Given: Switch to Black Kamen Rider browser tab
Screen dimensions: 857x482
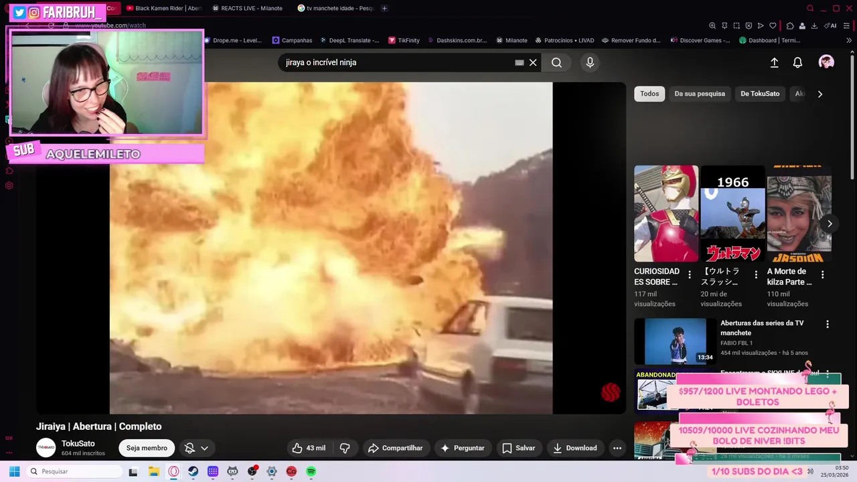Looking at the screenshot, I should click(x=164, y=8).
